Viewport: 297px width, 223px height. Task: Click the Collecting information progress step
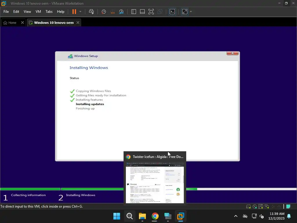point(28,195)
